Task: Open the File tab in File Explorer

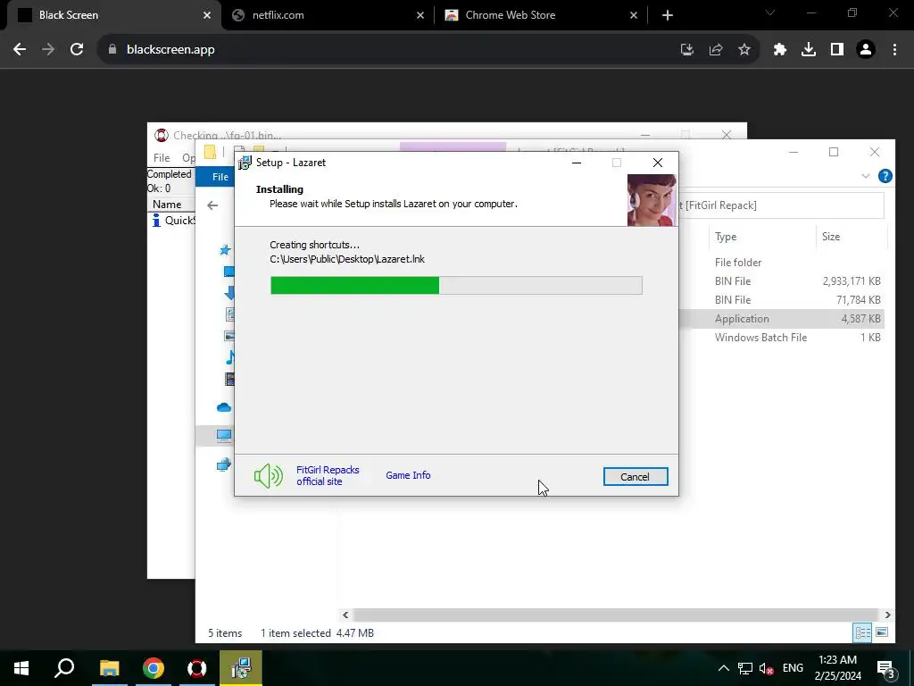Action: pos(220,177)
